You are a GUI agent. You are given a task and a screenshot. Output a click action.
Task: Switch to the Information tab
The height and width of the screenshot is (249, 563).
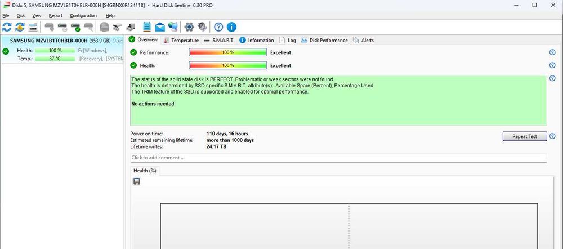tap(257, 40)
